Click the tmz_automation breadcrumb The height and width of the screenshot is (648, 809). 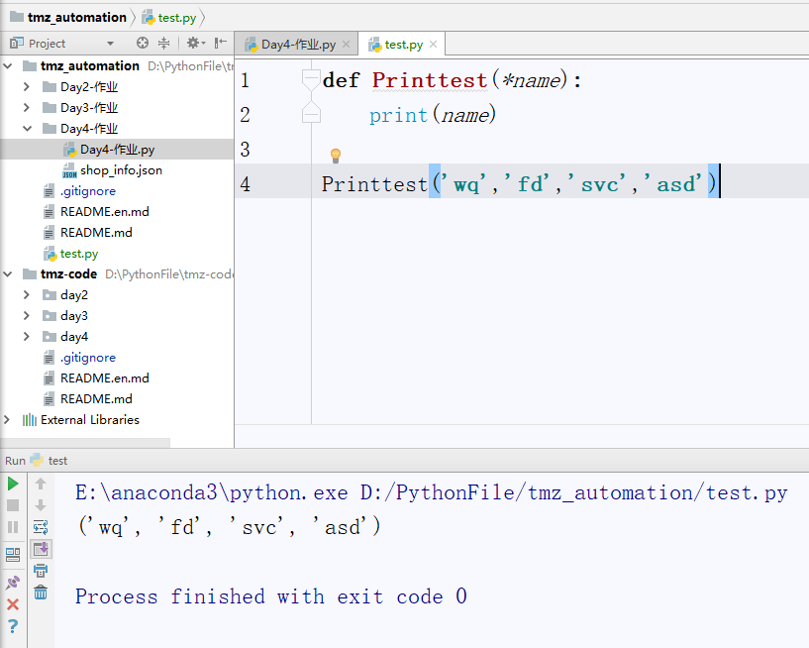tap(68, 18)
